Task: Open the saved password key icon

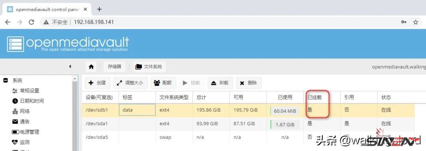Action: (x=404, y=22)
